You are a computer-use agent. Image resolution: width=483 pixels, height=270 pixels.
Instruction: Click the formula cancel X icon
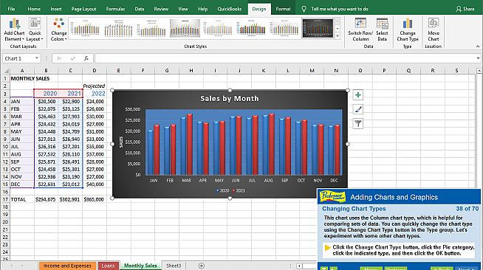click(x=59, y=58)
